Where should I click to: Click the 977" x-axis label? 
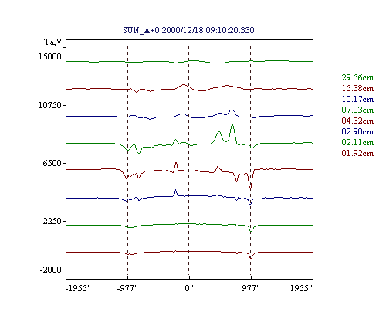[x=251, y=288]
